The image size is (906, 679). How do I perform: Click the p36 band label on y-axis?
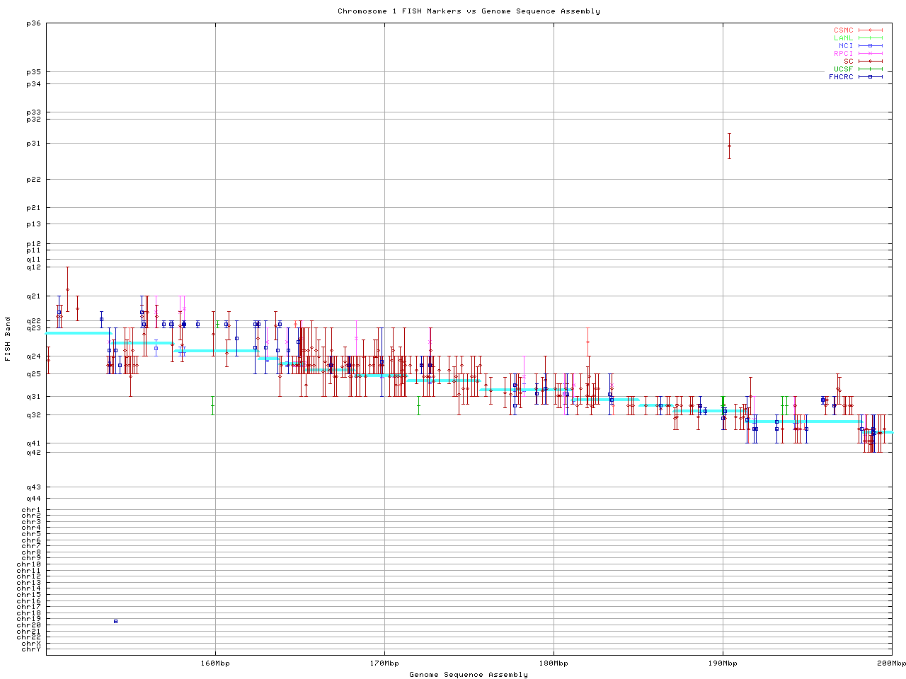coord(33,23)
